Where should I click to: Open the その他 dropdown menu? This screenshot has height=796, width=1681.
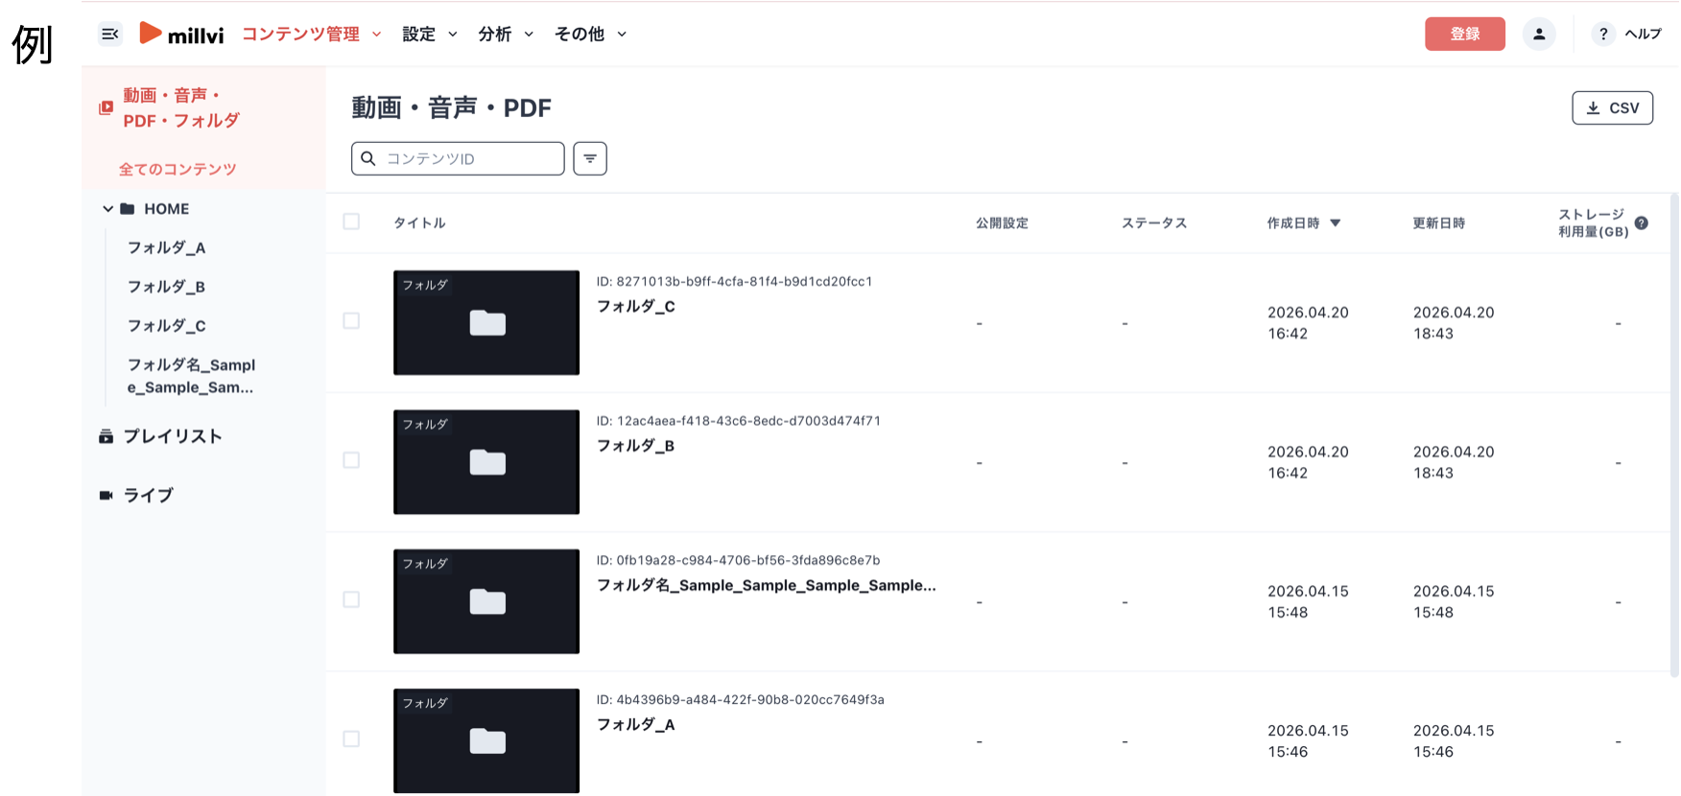click(x=590, y=34)
